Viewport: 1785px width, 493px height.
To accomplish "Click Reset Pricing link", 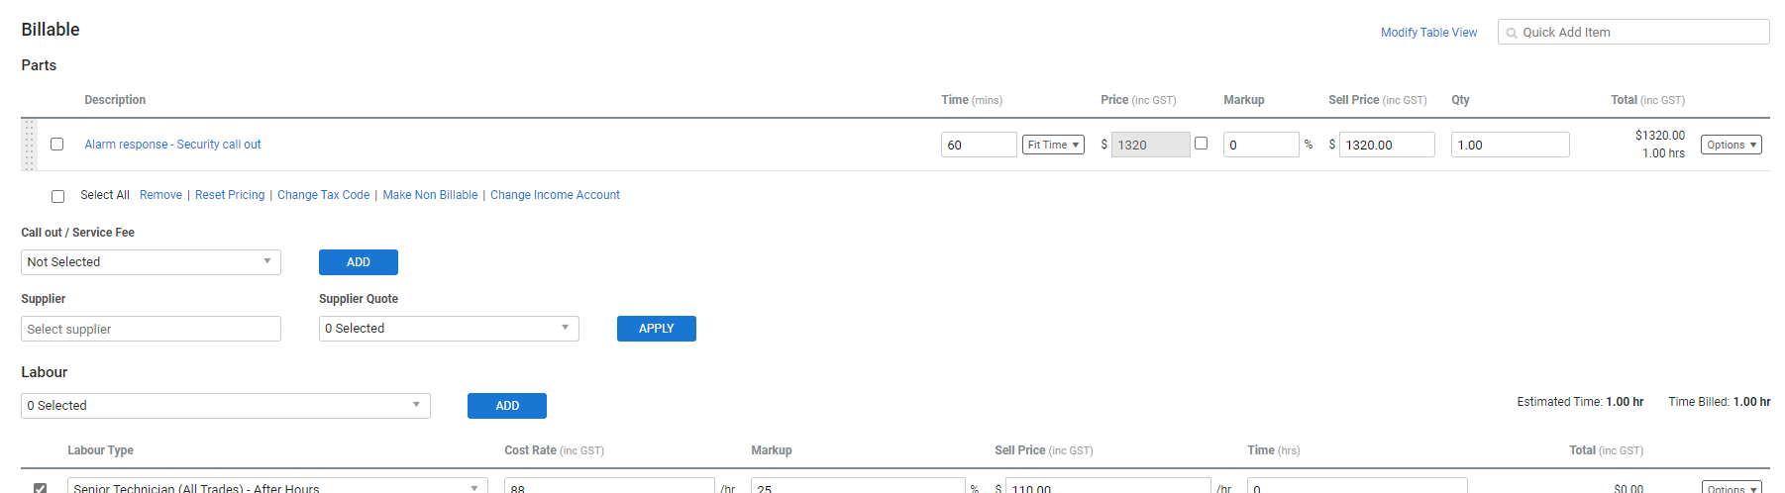I will click(230, 195).
